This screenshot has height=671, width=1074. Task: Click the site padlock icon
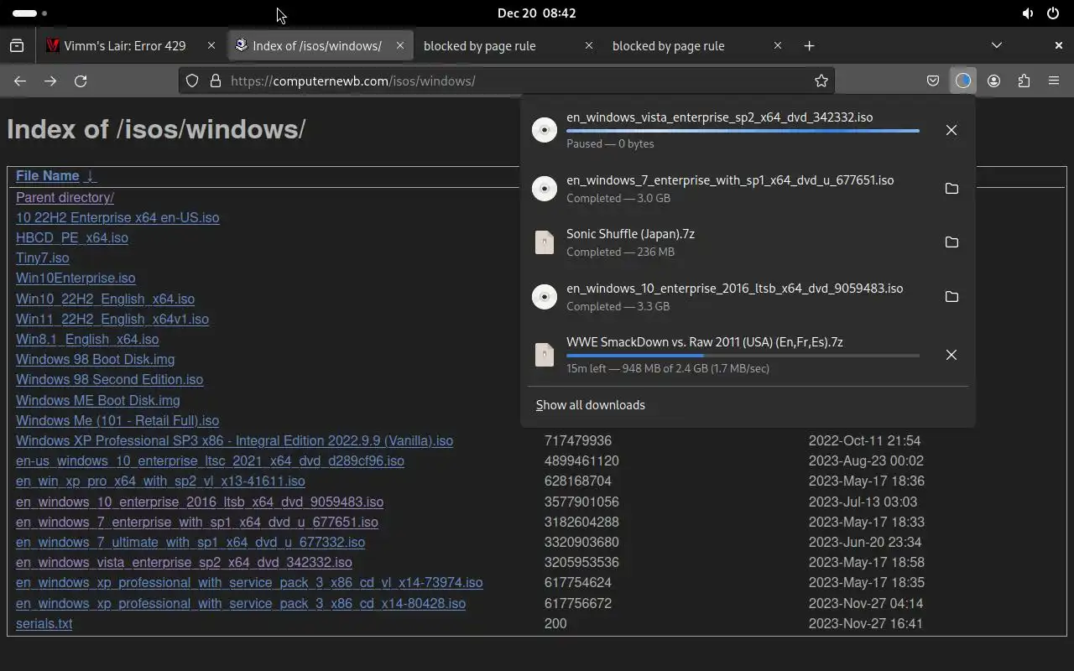click(215, 81)
